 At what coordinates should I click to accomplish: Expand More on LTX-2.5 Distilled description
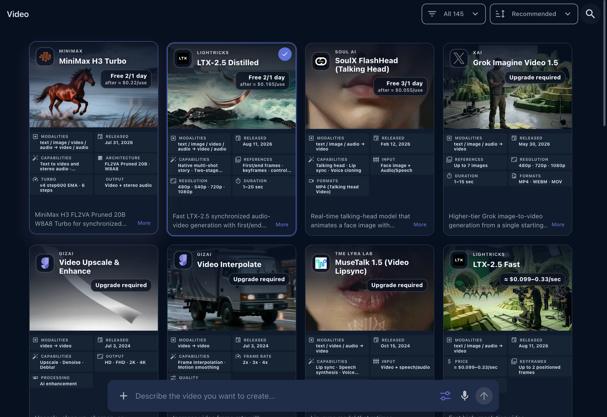tap(282, 225)
